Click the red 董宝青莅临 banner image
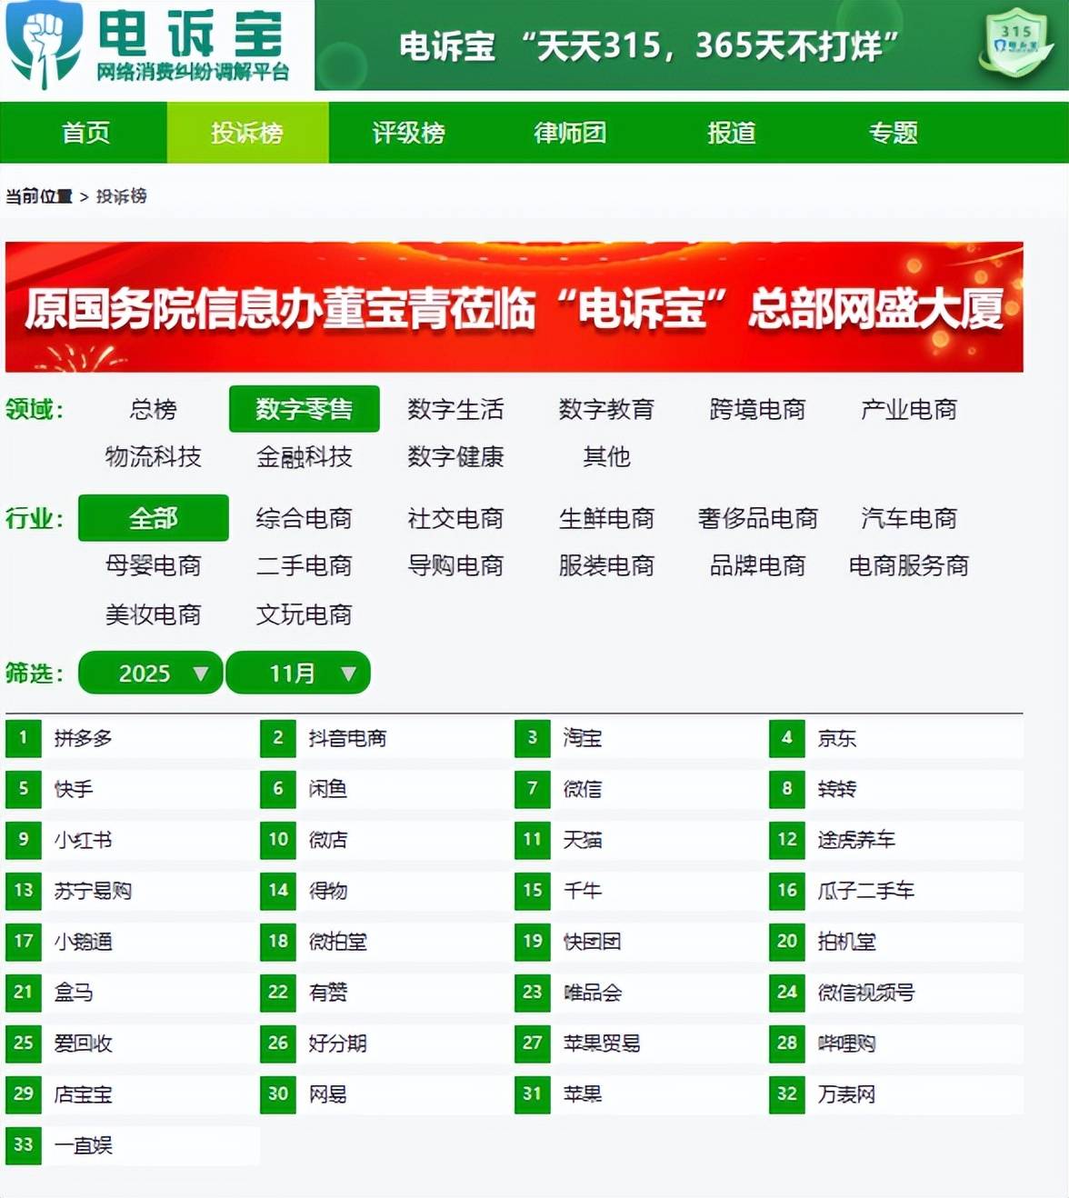Viewport: 1069px width, 1198px height. pyautogui.click(x=514, y=307)
